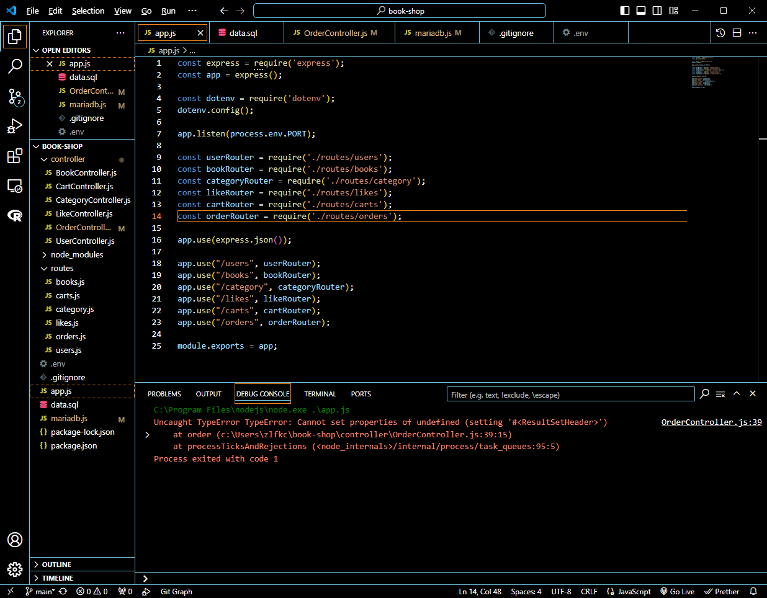Toggle word wrap list icon in panel
Image resolution: width=767 pixels, height=598 pixels.
720,393
